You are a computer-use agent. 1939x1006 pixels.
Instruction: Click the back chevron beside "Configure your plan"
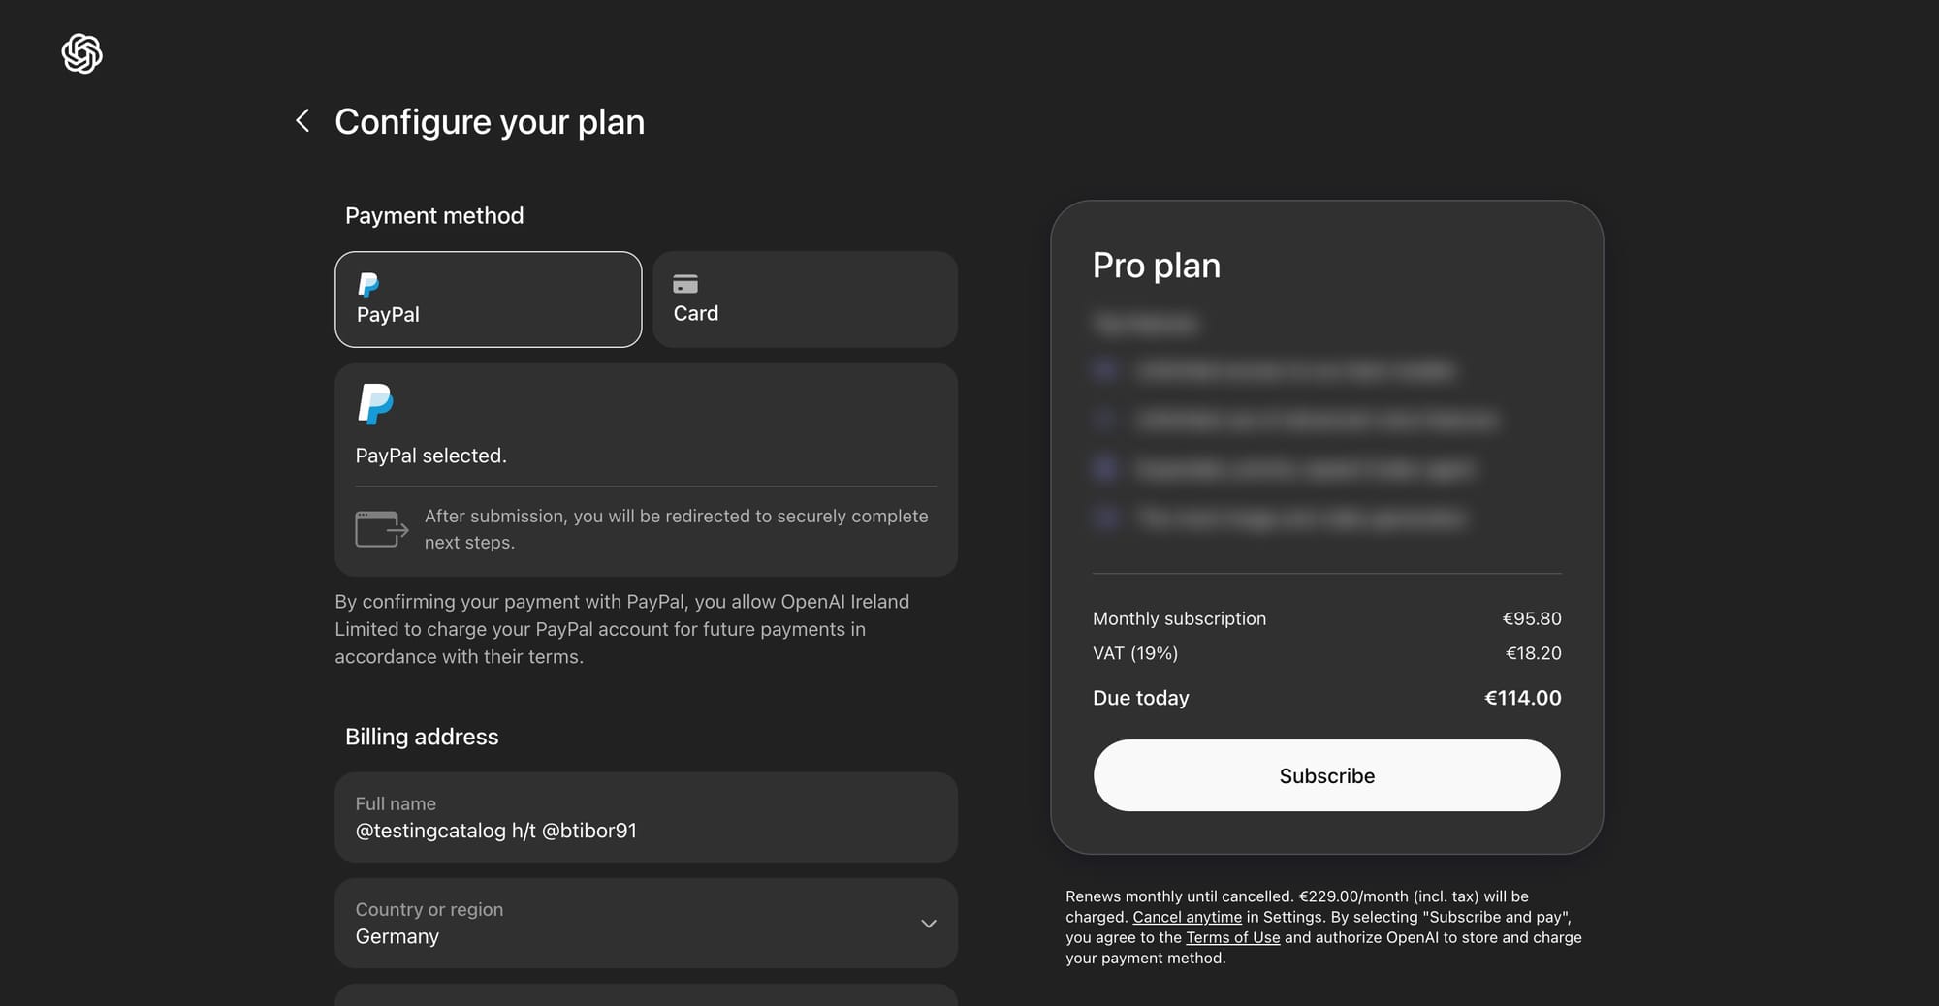(x=302, y=120)
